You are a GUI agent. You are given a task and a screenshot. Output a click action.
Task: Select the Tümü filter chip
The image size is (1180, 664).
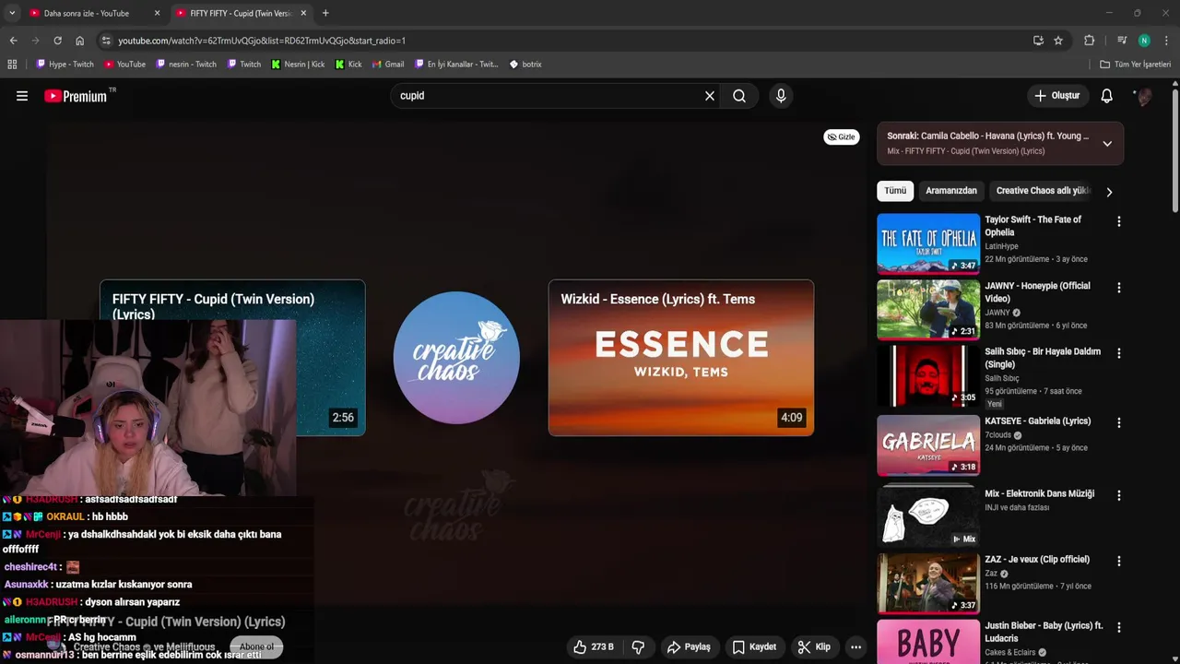tap(895, 191)
